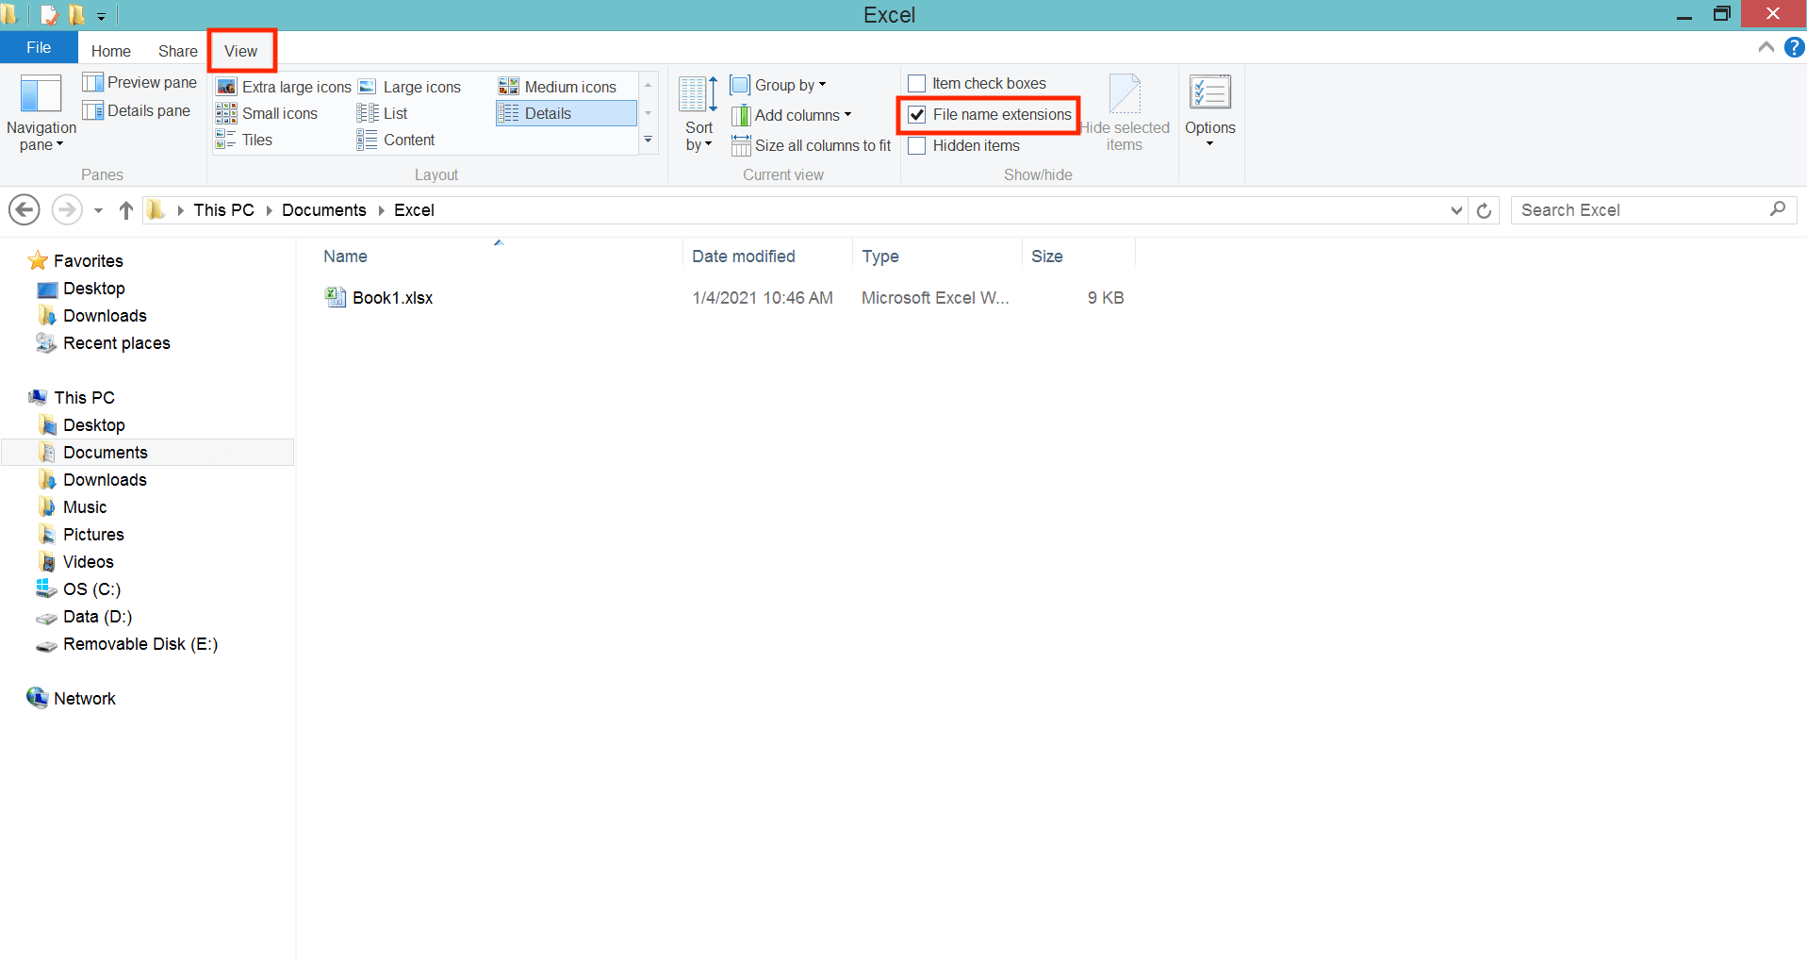Open the Data (D:) drive
The width and height of the screenshot is (1807, 961).
coord(84,617)
